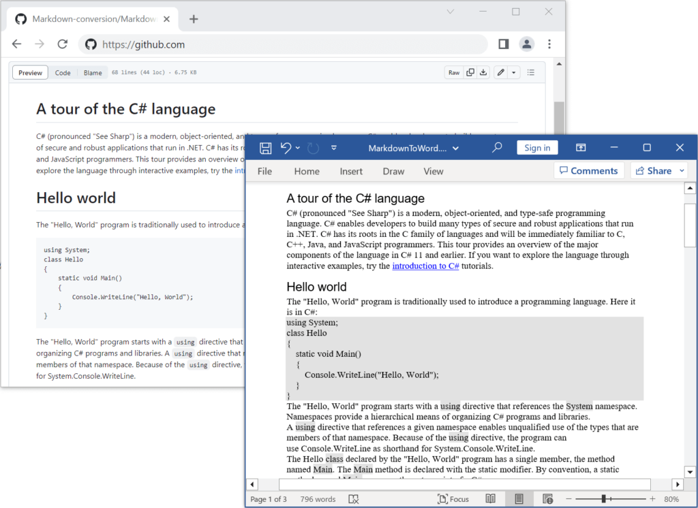The width and height of the screenshot is (698, 508).
Task: Switch to the Insert ribbon tab
Action: coord(351,171)
